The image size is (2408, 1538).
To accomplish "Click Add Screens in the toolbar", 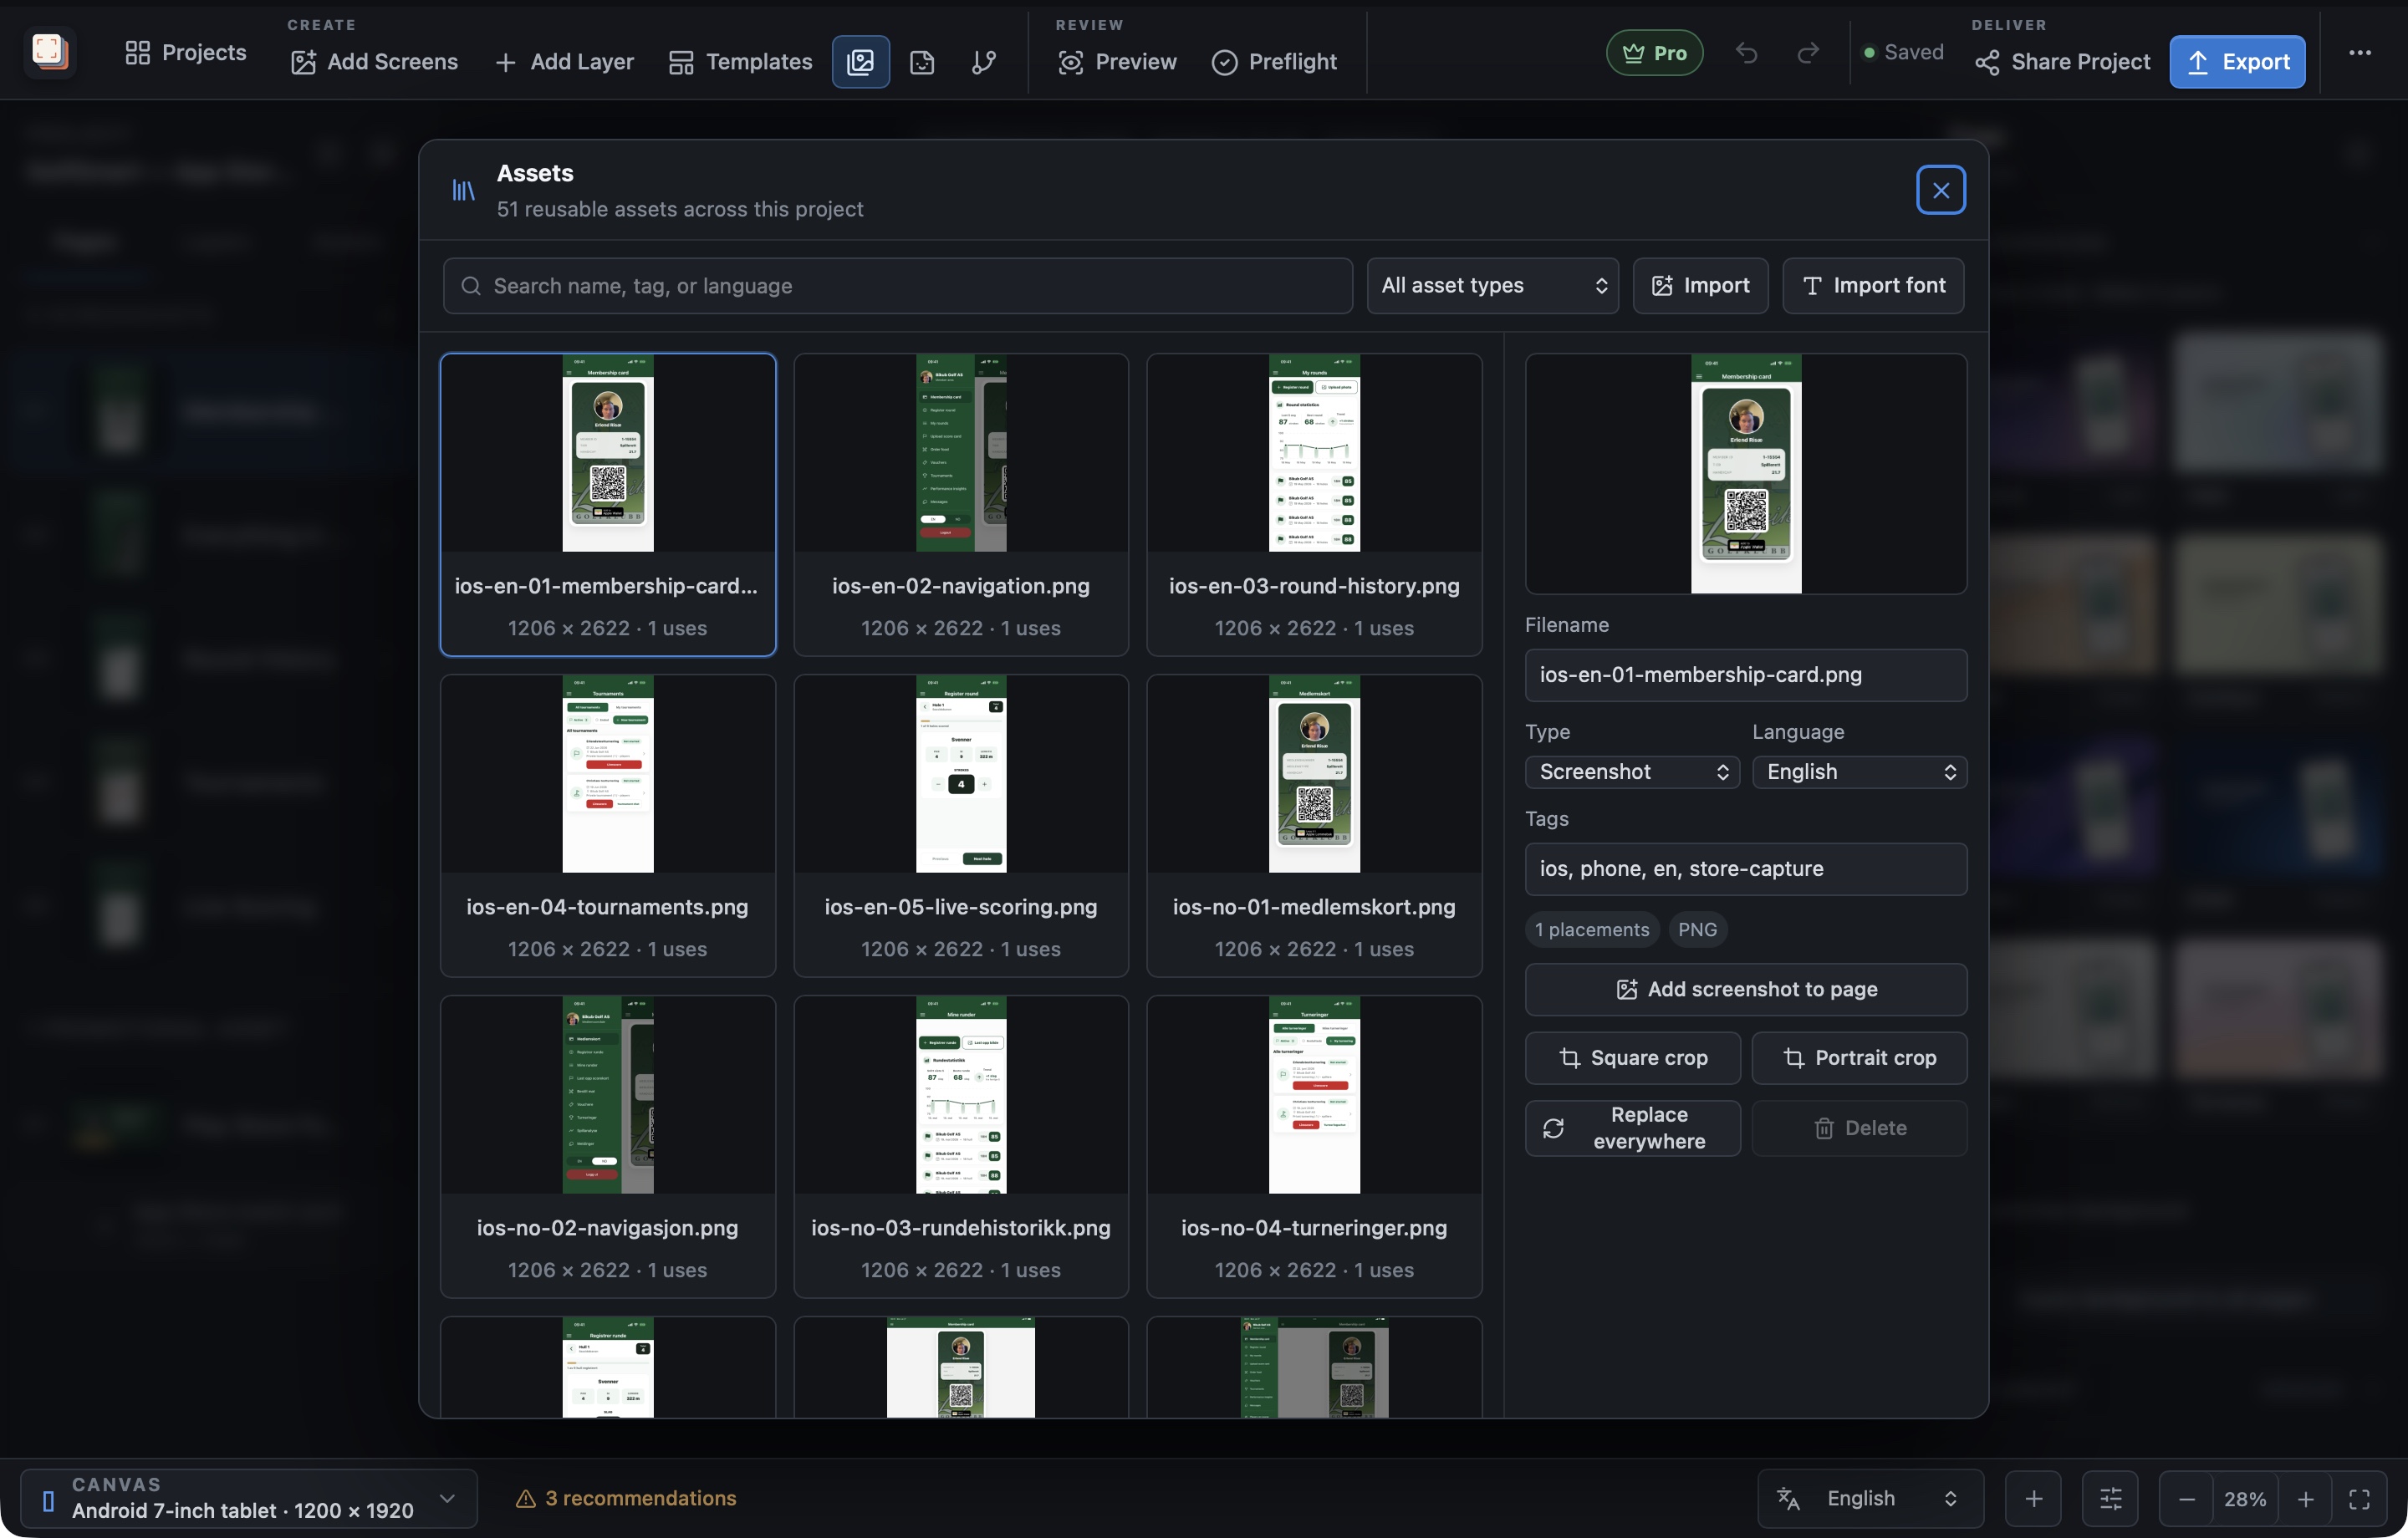I will tap(374, 62).
